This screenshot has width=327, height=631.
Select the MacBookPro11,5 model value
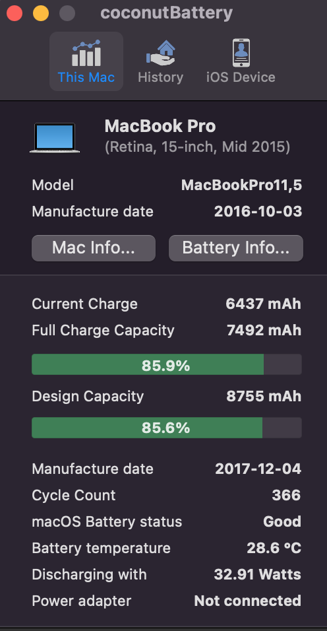click(241, 185)
